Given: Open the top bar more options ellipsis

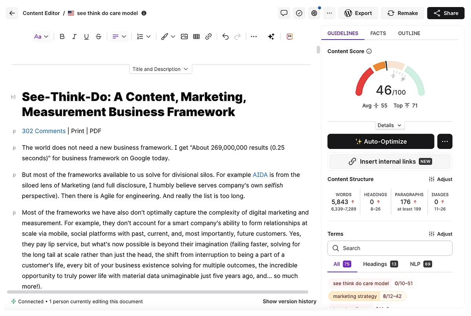Looking at the screenshot, I should pos(329,13).
